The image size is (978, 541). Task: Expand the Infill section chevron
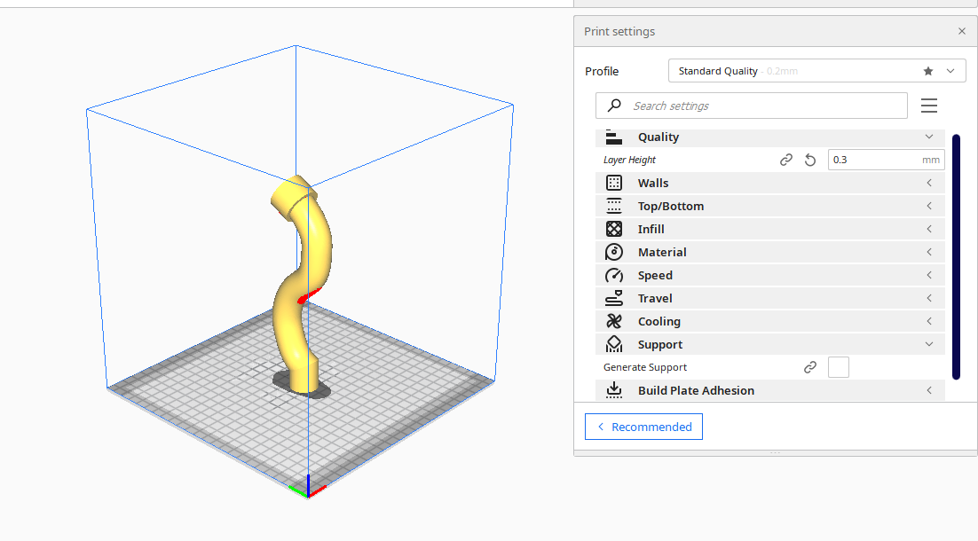point(928,230)
